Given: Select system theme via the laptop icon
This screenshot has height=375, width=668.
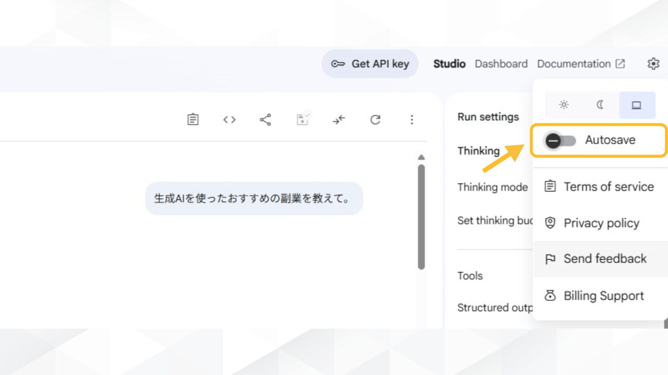Looking at the screenshot, I should click(x=637, y=105).
